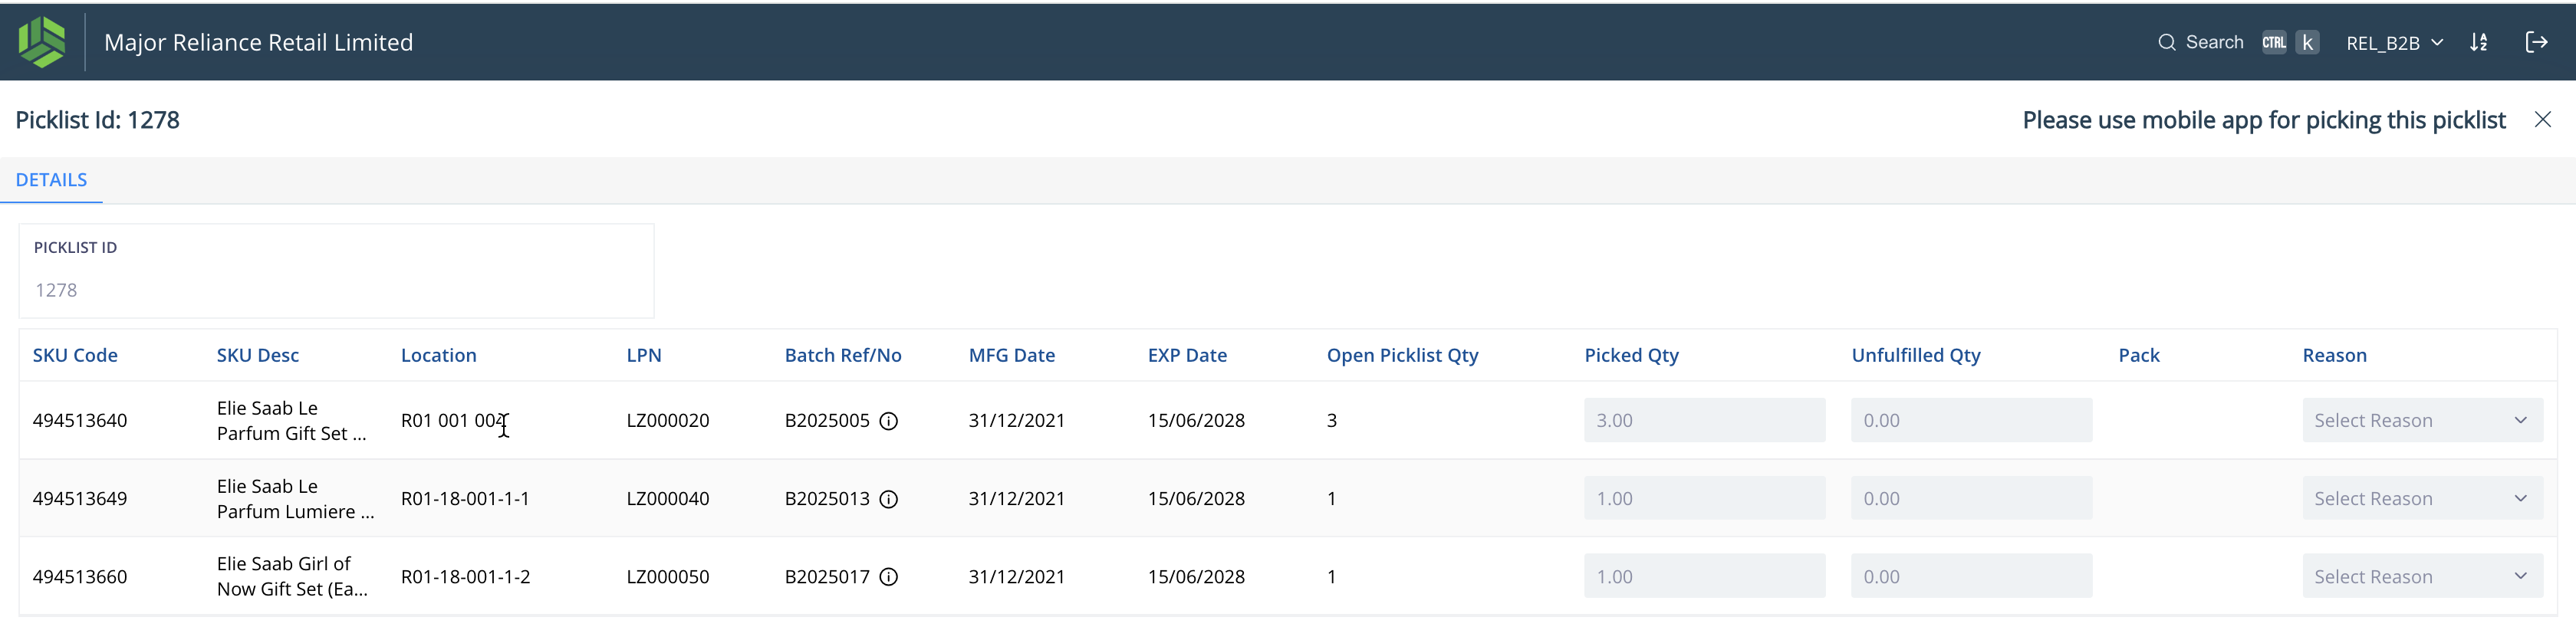Click Unfulfilled Qty field for LZ000040 row
The image size is (2576, 640).
pyautogui.click(x=1971, y=499)
